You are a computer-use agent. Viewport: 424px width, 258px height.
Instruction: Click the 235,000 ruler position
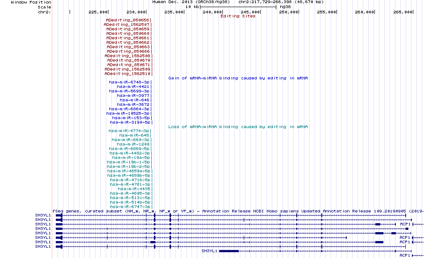point(174,12)
